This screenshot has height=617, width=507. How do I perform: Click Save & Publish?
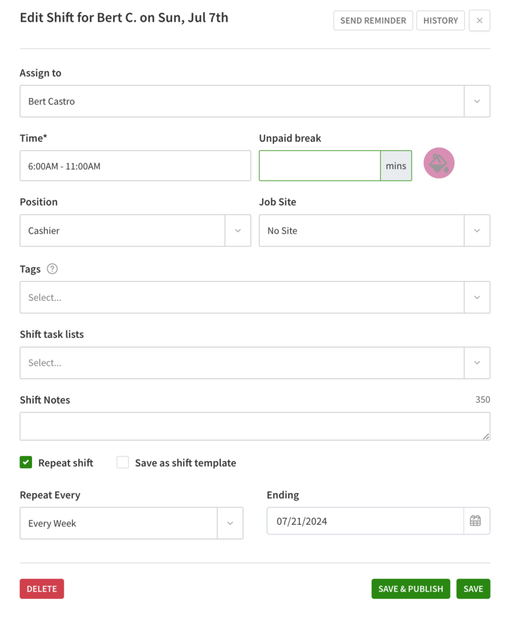click(x=411, y=589)
